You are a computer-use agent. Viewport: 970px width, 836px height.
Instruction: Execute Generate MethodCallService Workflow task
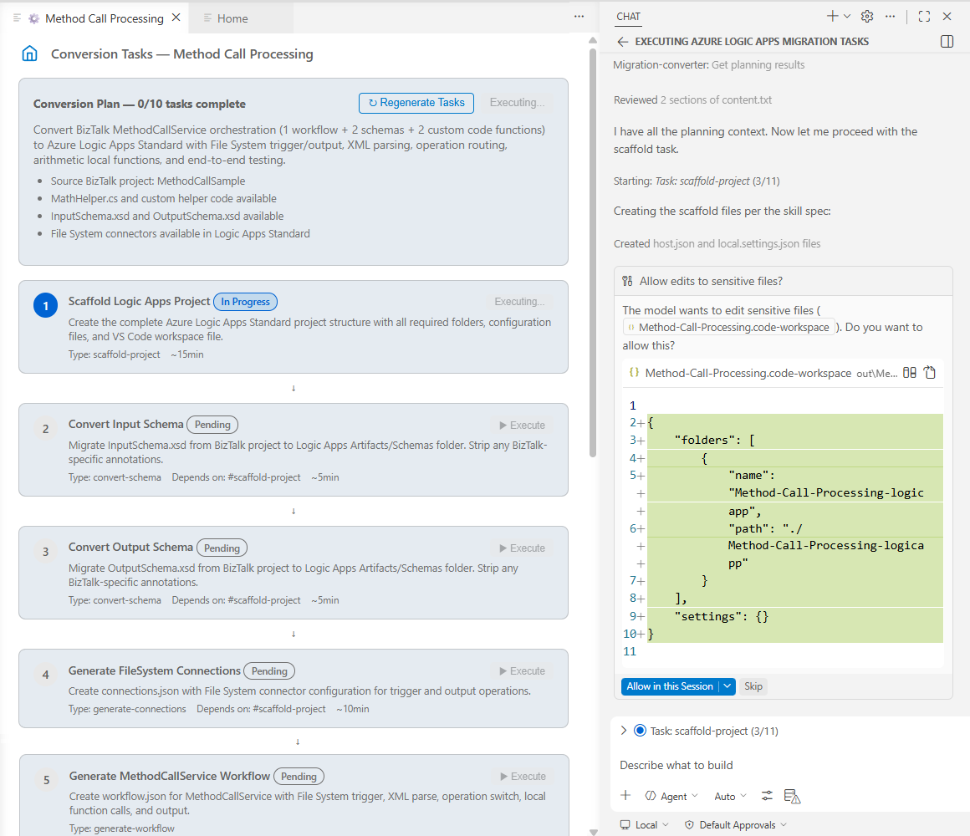(523, 777)
